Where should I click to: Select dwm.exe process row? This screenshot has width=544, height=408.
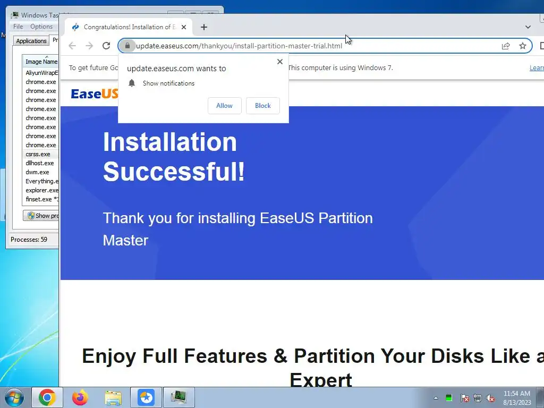(x=41, y=172)
